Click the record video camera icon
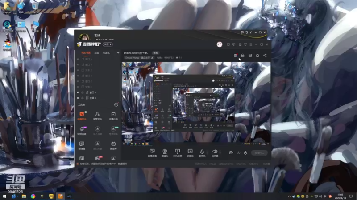The image size is (357, 200). point(231,153)
